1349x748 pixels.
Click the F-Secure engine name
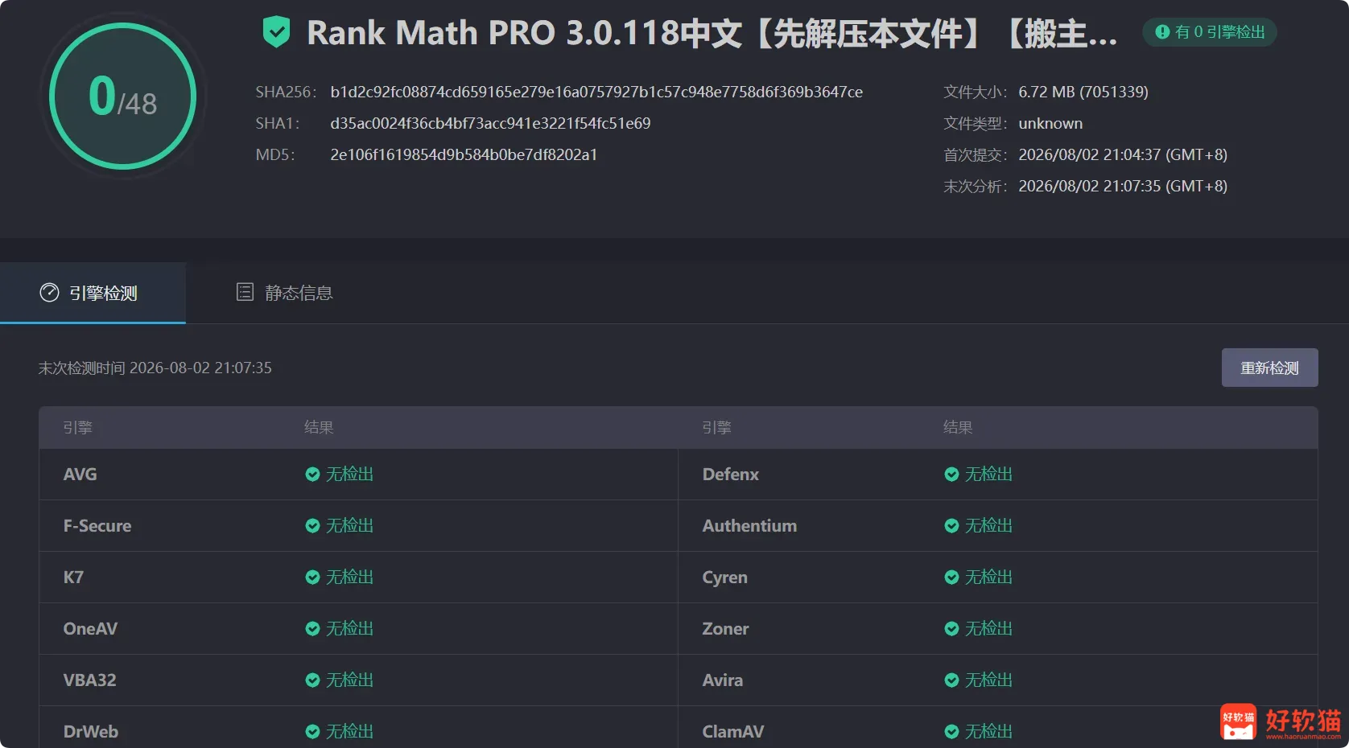pos(97,526)
